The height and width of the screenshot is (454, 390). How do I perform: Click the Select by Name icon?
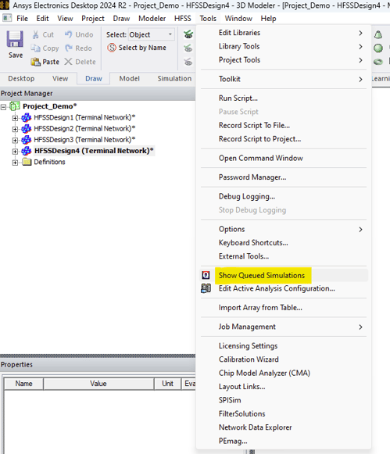pos(112,48)
